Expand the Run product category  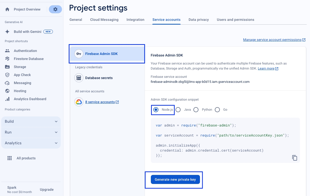point(31,132)
